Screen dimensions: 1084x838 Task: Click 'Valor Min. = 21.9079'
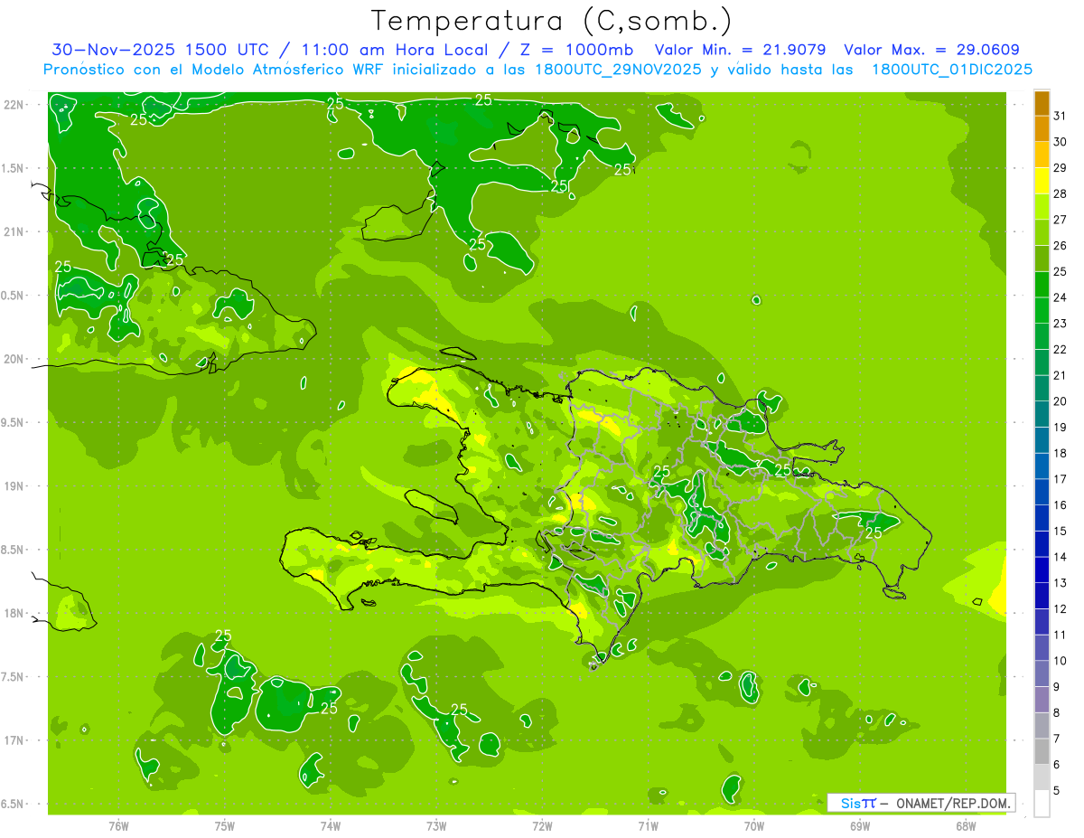[740, 49]
